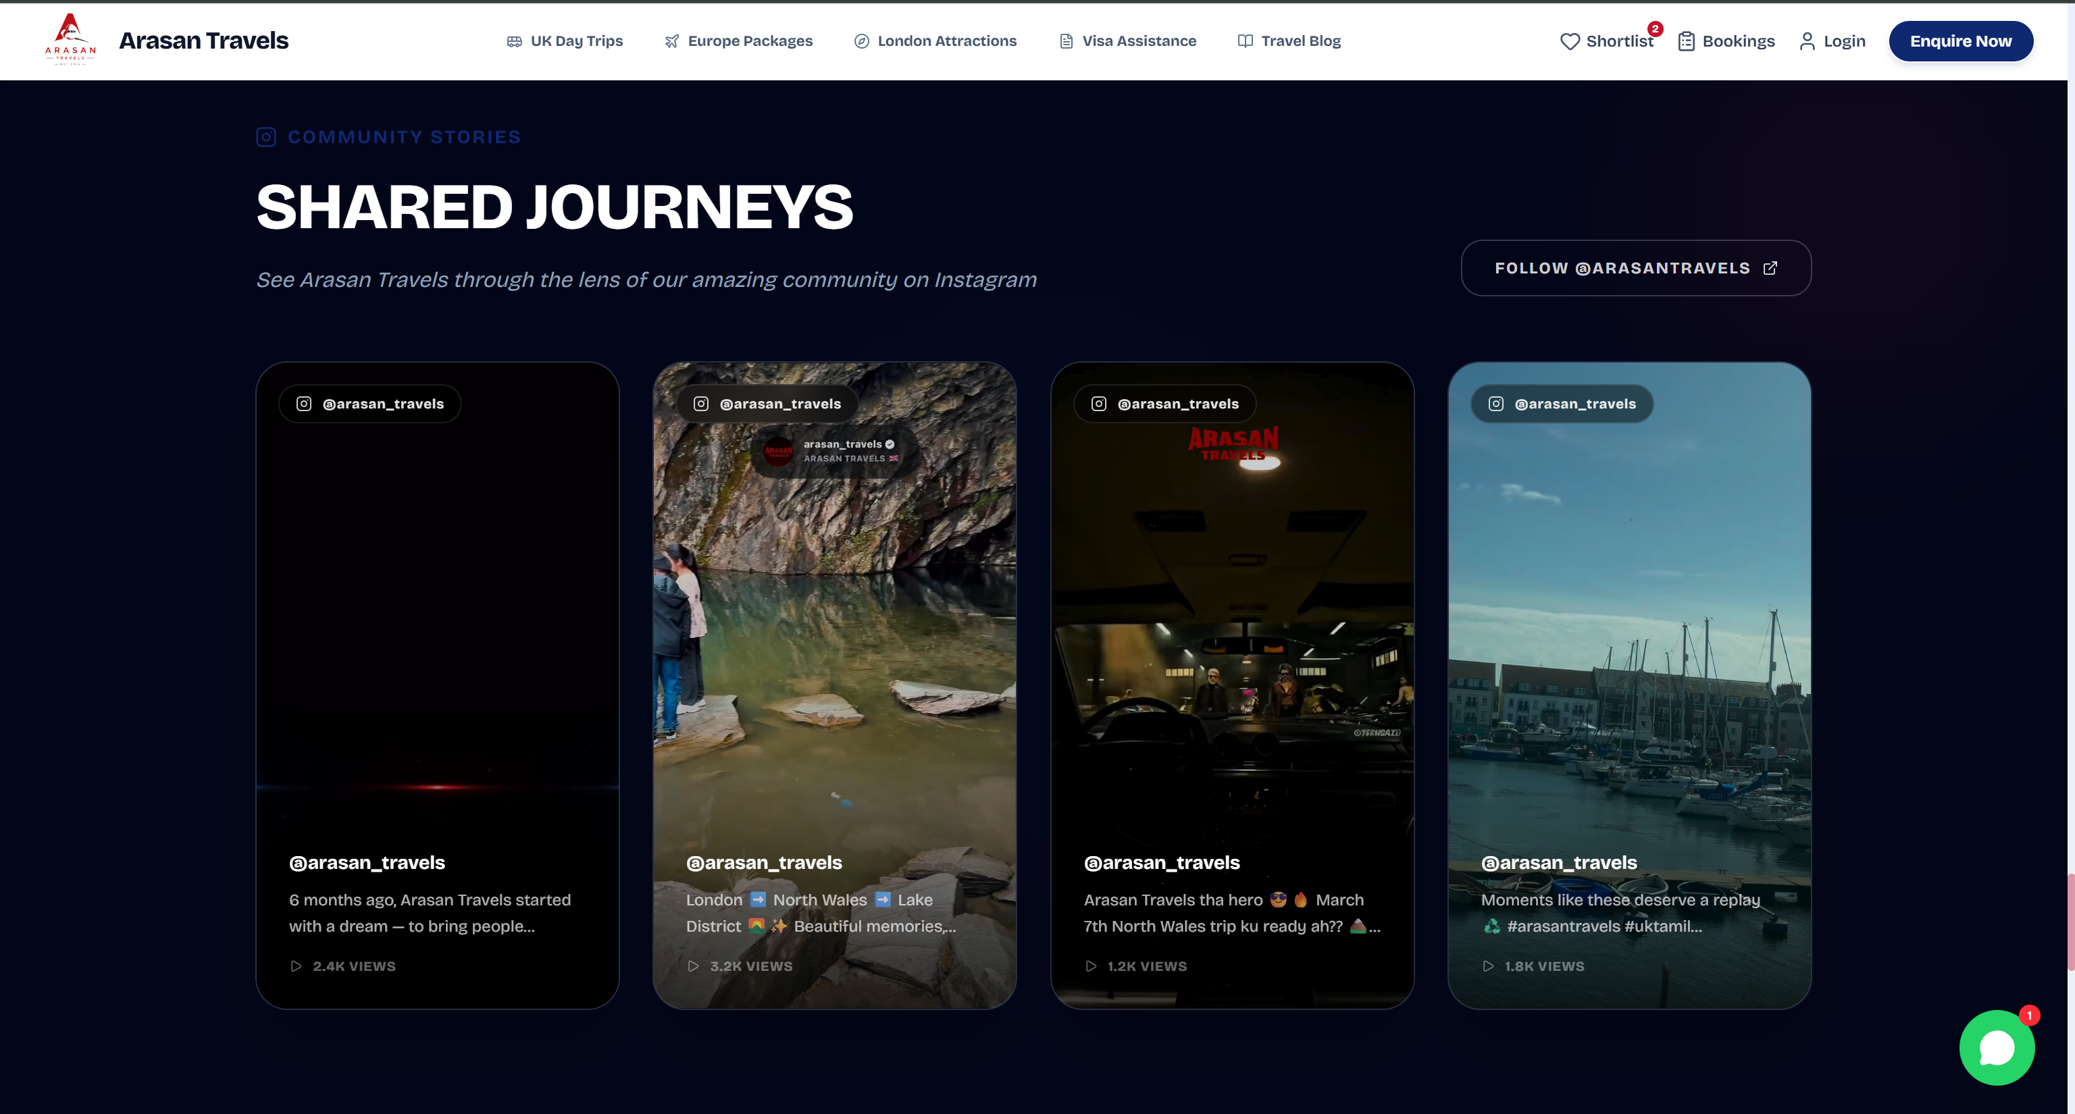Click the bus icon beside UK Day Trips
2075x1114 pixels.
coord(514,41)
